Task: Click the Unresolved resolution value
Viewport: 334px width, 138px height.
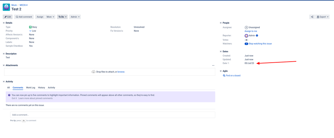Action: pyautogui.click(x=139, y=27)
